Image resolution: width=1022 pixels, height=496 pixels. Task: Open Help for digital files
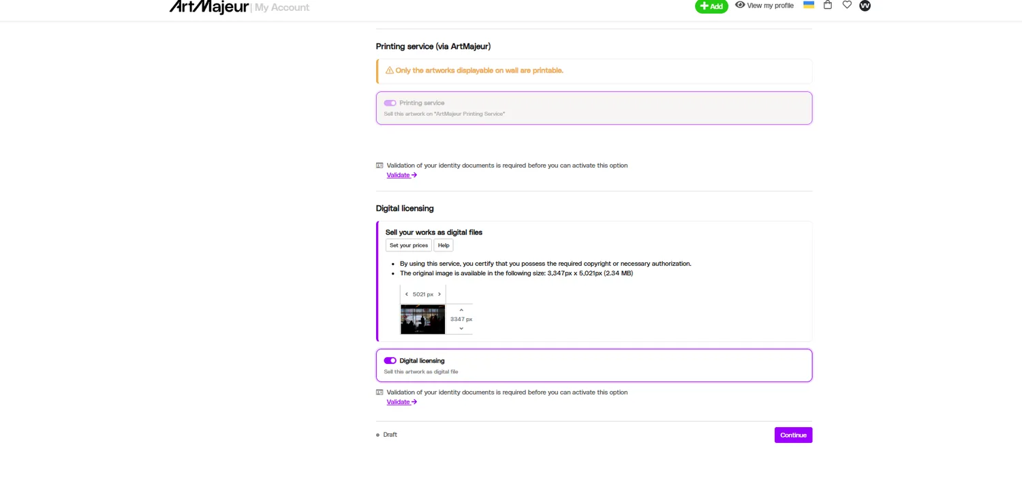point(444,245)
